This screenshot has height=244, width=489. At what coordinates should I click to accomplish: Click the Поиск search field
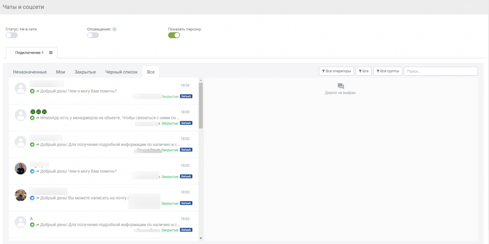point(440,71)
